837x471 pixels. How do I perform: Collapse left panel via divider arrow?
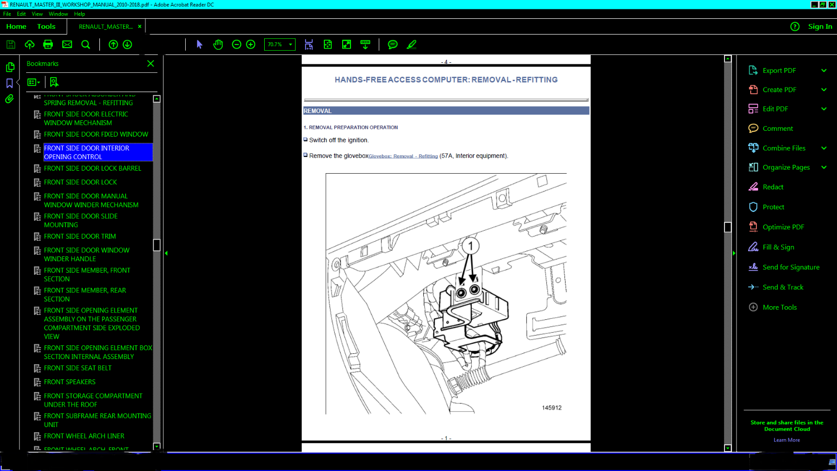coord(166,253)
